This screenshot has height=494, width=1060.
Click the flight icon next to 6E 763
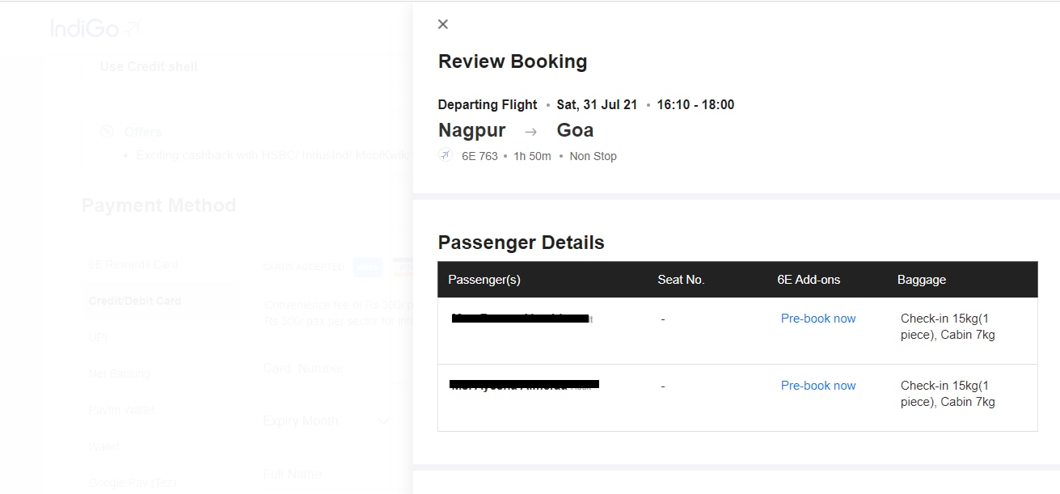point(446,155)
